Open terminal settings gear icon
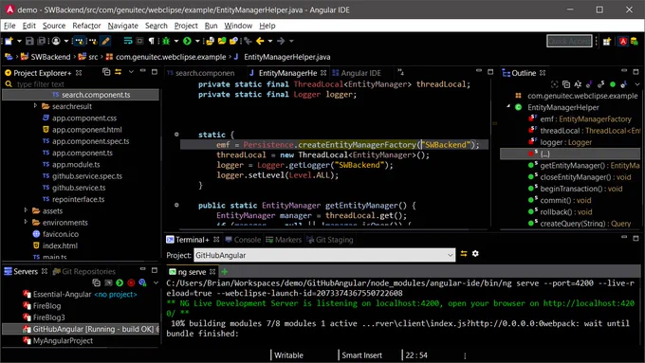Image resolution: width=645 pixels, height=363 pixels. (x=475, y=254)
